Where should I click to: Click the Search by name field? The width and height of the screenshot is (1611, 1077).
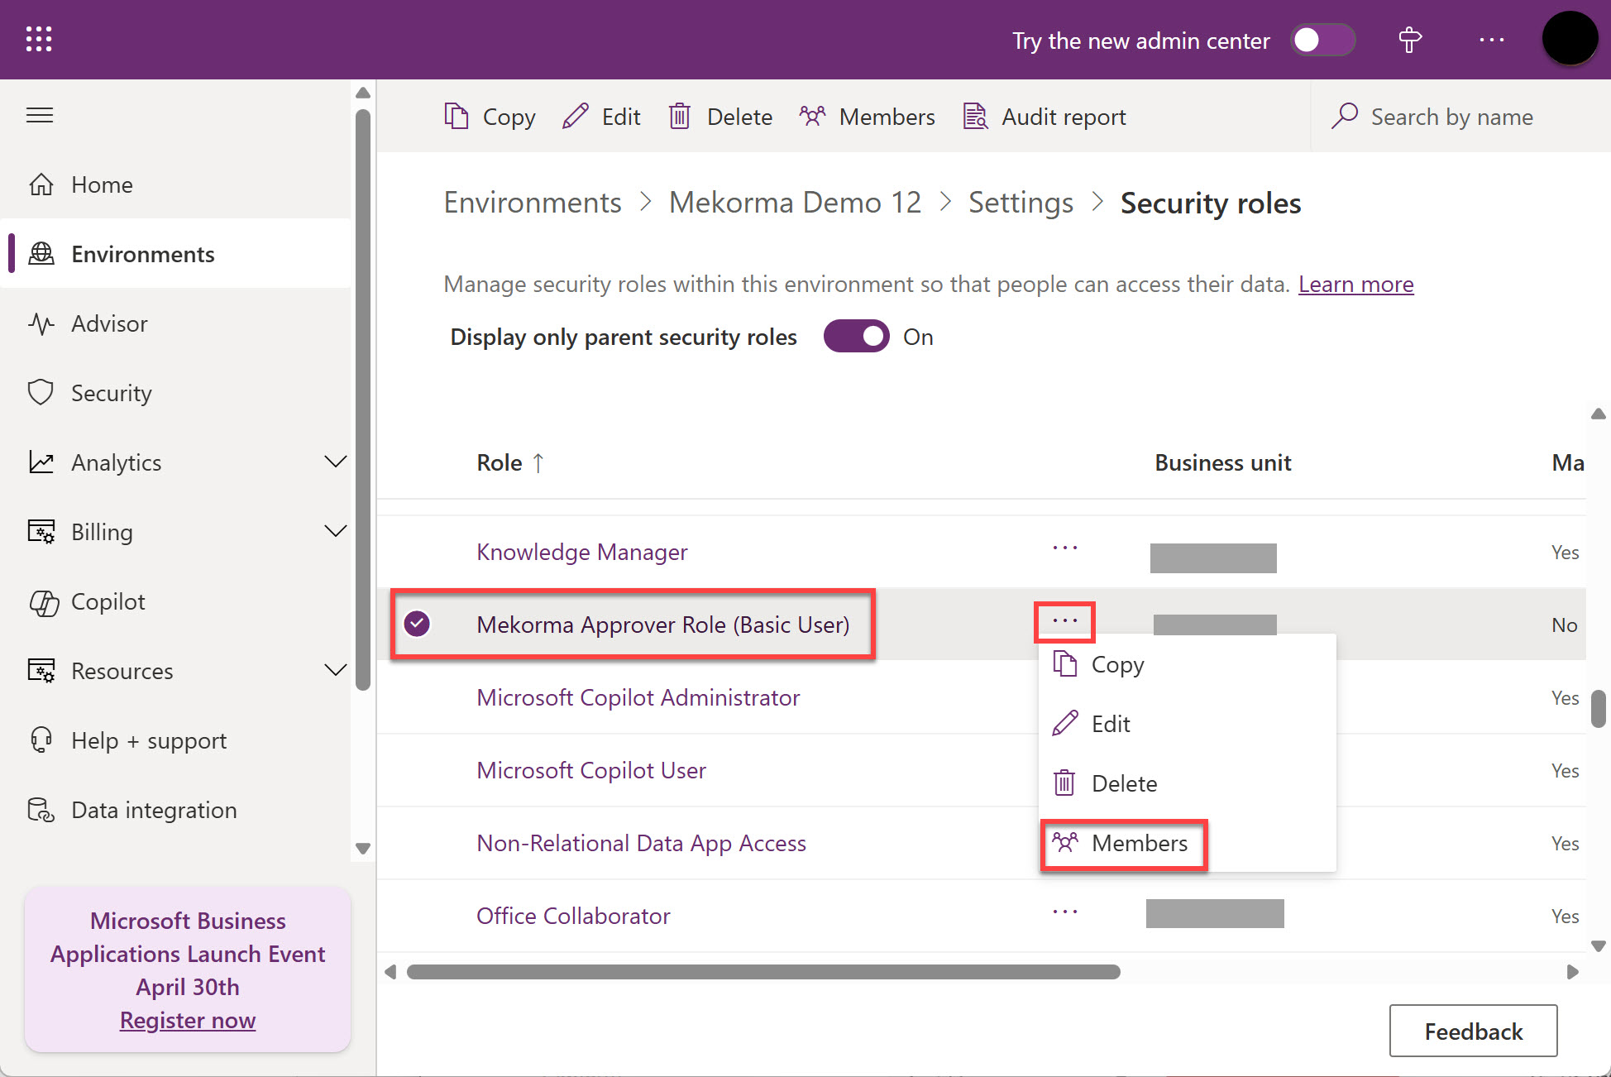click(x=1451, y=117)
